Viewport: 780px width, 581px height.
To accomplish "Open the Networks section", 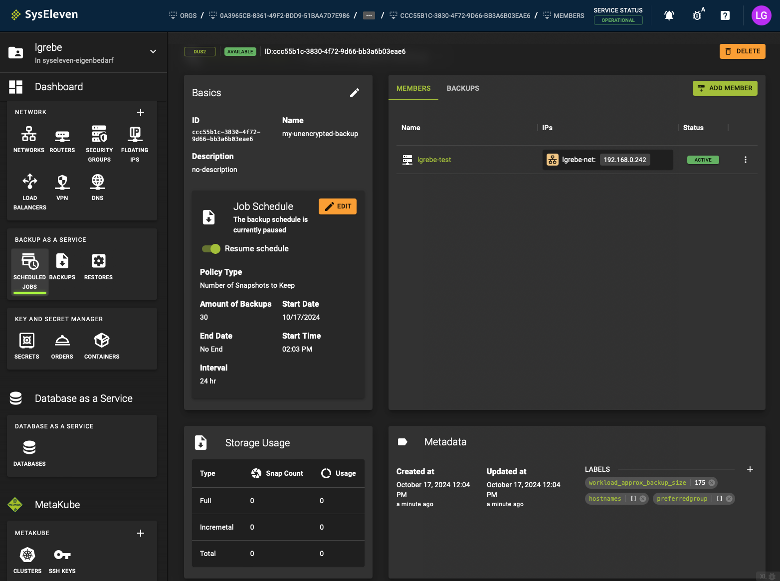I will 29,139.
